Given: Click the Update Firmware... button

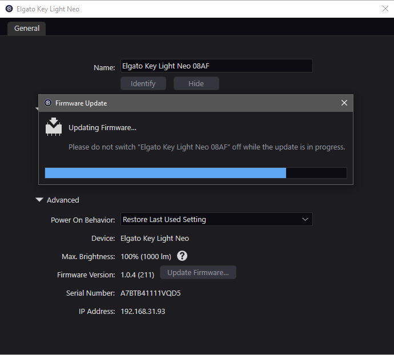Looking at the screenshot, I should (198, 273).
